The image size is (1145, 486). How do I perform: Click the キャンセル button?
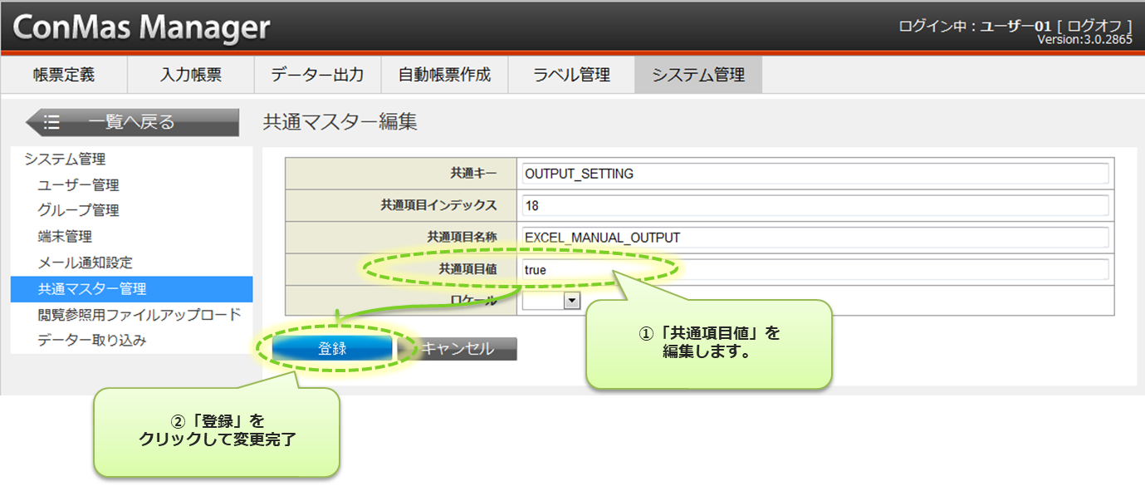pos(458,349)
